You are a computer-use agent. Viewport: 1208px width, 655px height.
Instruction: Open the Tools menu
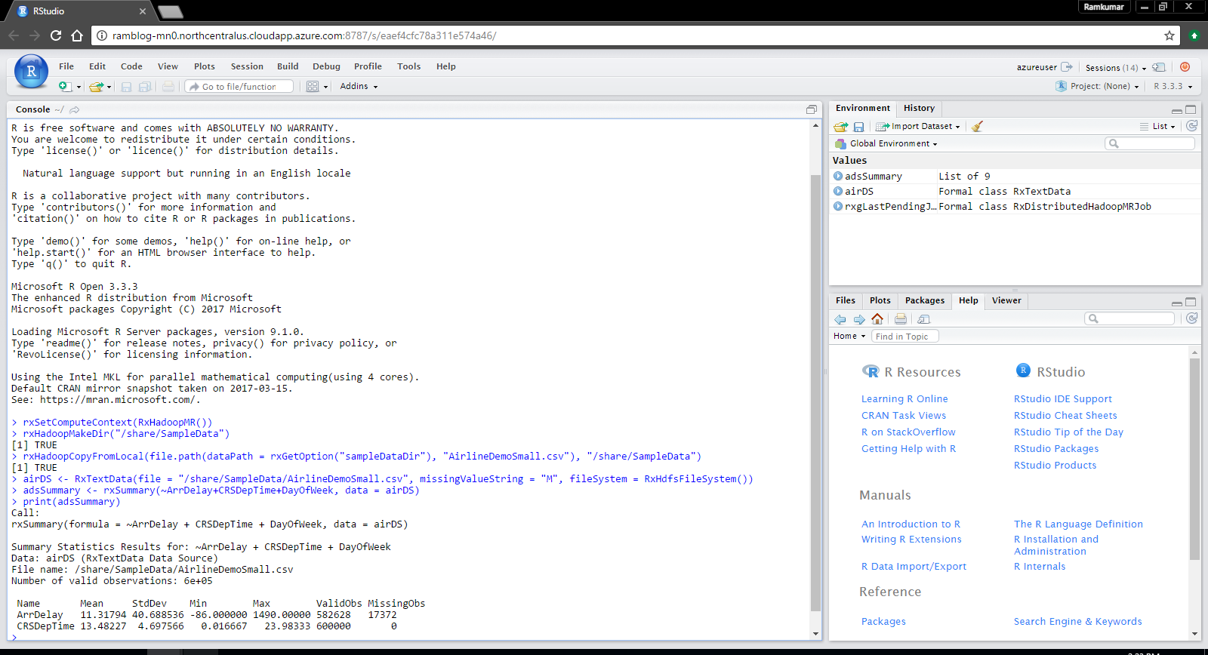409,66
